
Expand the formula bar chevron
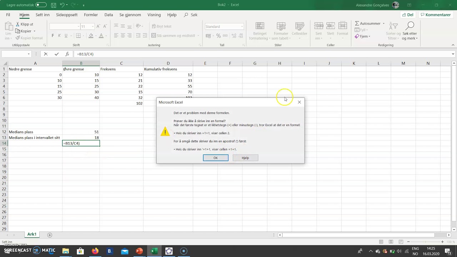pos(453,54)
